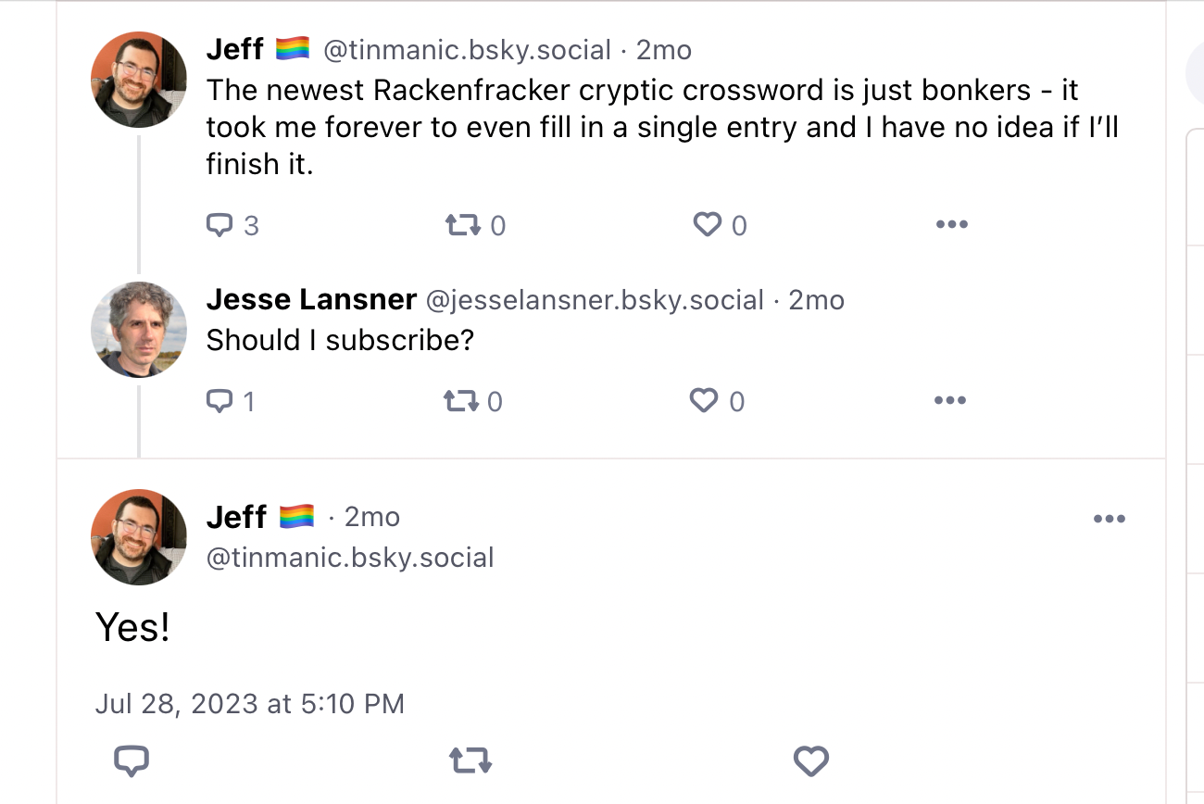Image resolution: width=1204 pixels, height=804 pixels.
Task: Open Jeff's avatar on the "Yes!" post
Action: coord(139,537)
